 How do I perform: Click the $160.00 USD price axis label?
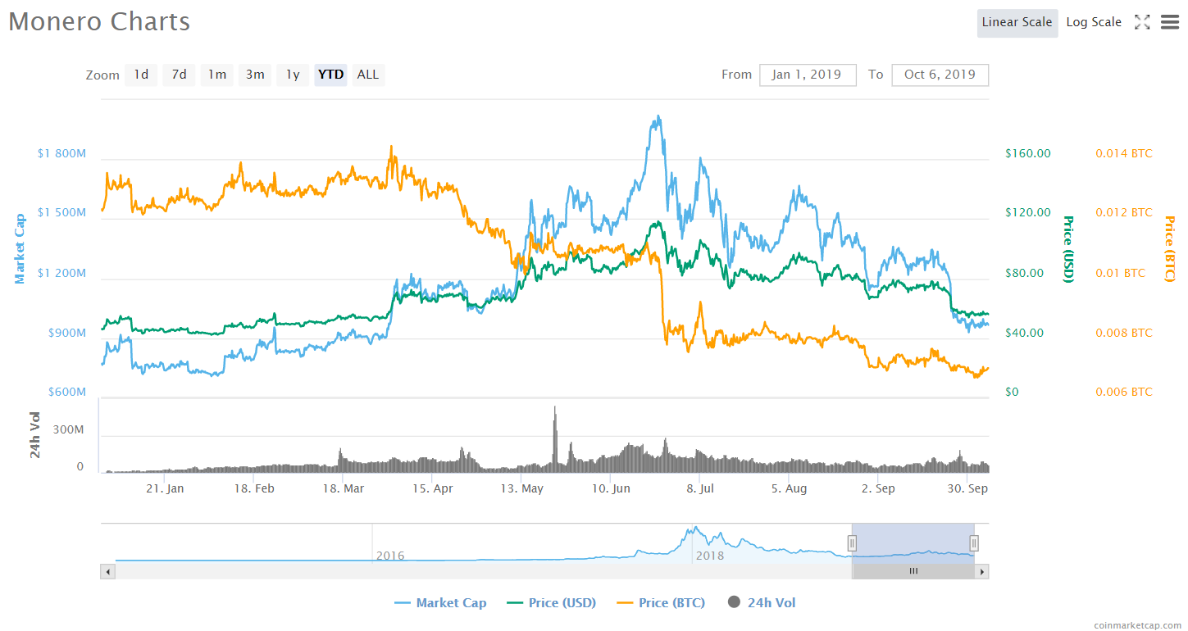(1028, 153)
